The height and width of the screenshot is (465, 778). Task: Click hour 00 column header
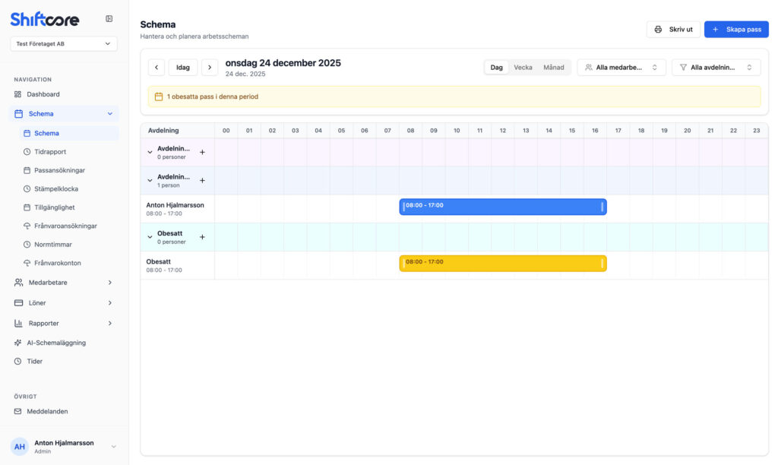click(226, 131)
